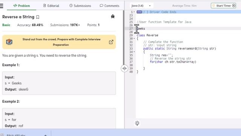Start the timer button

coord(223,6)
